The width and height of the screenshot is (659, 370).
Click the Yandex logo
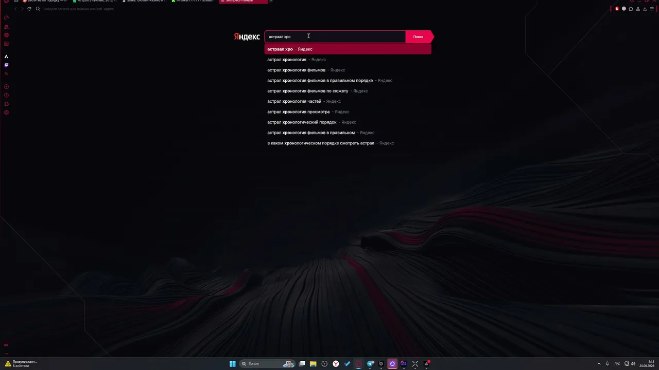click(247, 37)
